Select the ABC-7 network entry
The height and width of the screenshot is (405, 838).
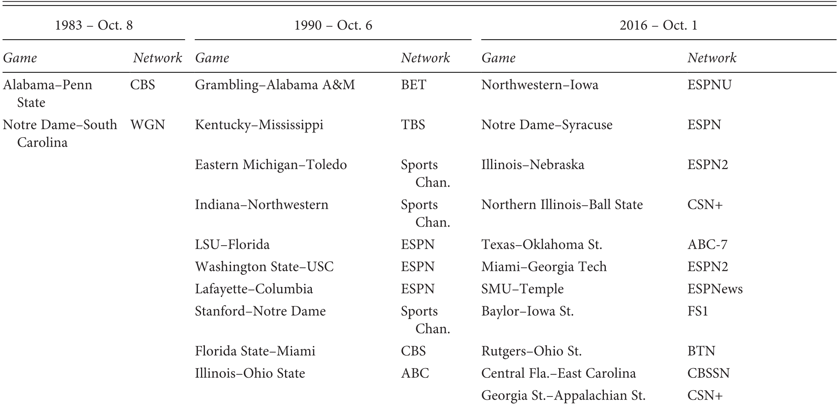click(707, 244)
